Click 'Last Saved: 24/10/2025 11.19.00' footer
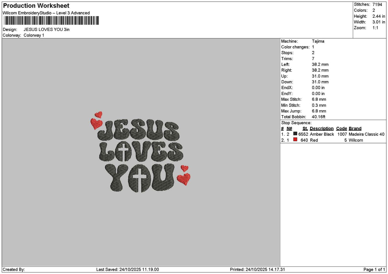Image resolution: width=388 pixels, height=274 pixels. 128,270
